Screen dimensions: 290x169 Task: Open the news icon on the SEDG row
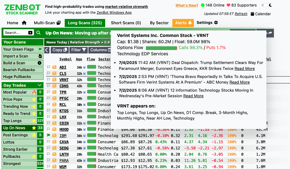coord(54,148)
